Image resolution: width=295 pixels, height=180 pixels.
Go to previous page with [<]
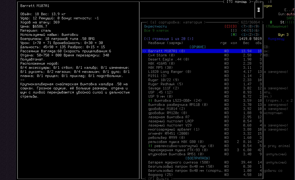147,39
